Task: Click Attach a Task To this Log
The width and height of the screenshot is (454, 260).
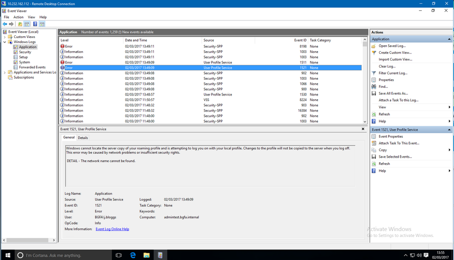Action: pos(399,100)
